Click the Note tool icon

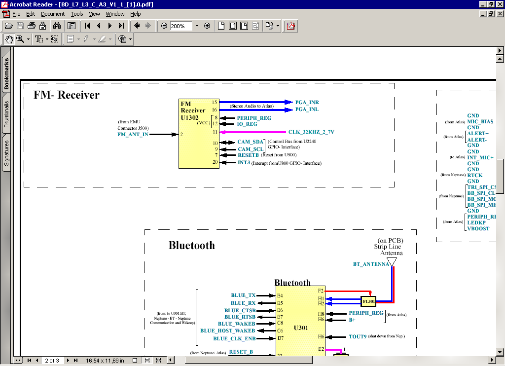coord(70,39)
